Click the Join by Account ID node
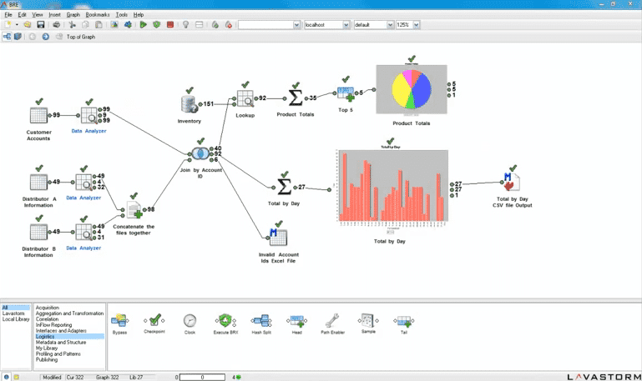642x381 pixels. [200, 154]
